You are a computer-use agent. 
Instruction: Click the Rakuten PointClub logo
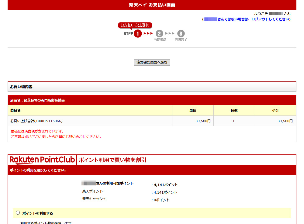pyautogui.click(x=42, y=160)
